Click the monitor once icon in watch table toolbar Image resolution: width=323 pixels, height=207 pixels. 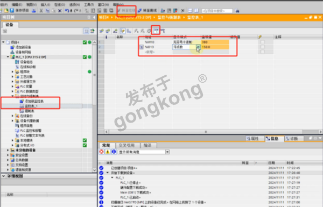[163, 31]
